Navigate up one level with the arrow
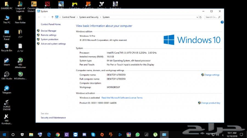This screenshot has width=247, height=138. point(52,17)
